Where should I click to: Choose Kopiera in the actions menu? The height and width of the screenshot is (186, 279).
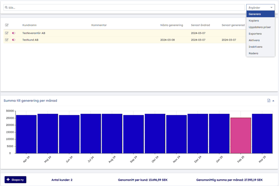tap(254, 21)
